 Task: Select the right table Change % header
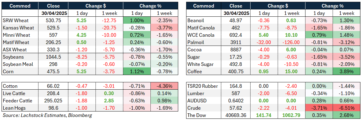point(333,6)
